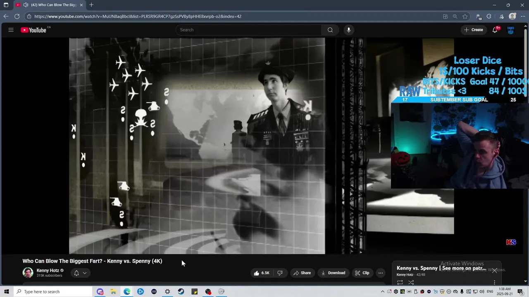Open the ENG language indicator
This screenshot has height=297, width=529.
click(490, 292)
